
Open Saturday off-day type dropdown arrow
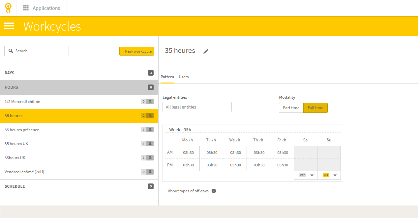(x=312, y=175)
